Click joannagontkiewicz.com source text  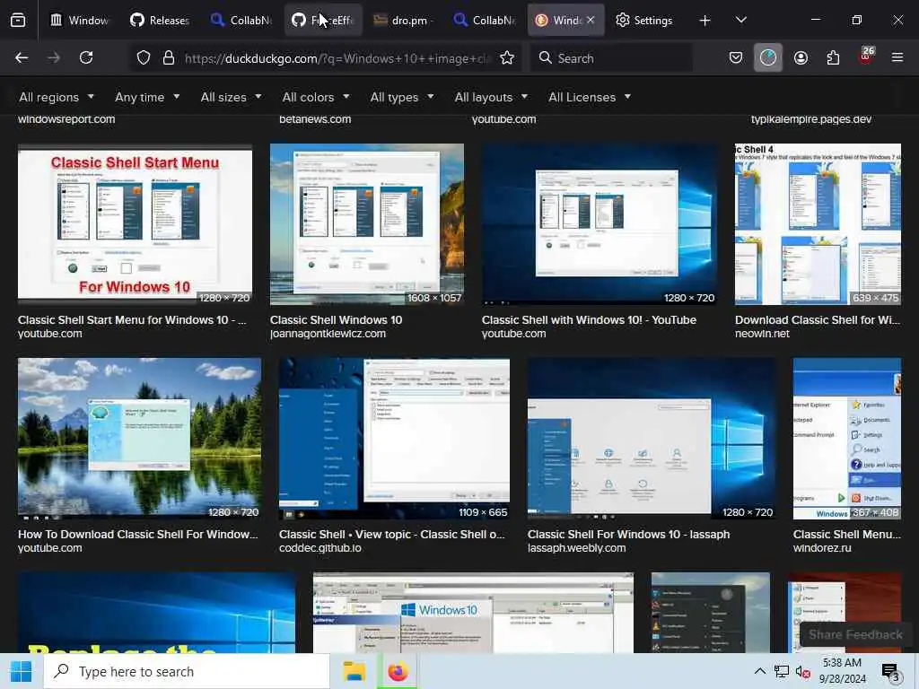(x=328, y=334)
